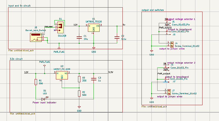This screenshot has width=219, height=121.
Task: Click 'Power input indicator' note text
Action: (44, 103)
